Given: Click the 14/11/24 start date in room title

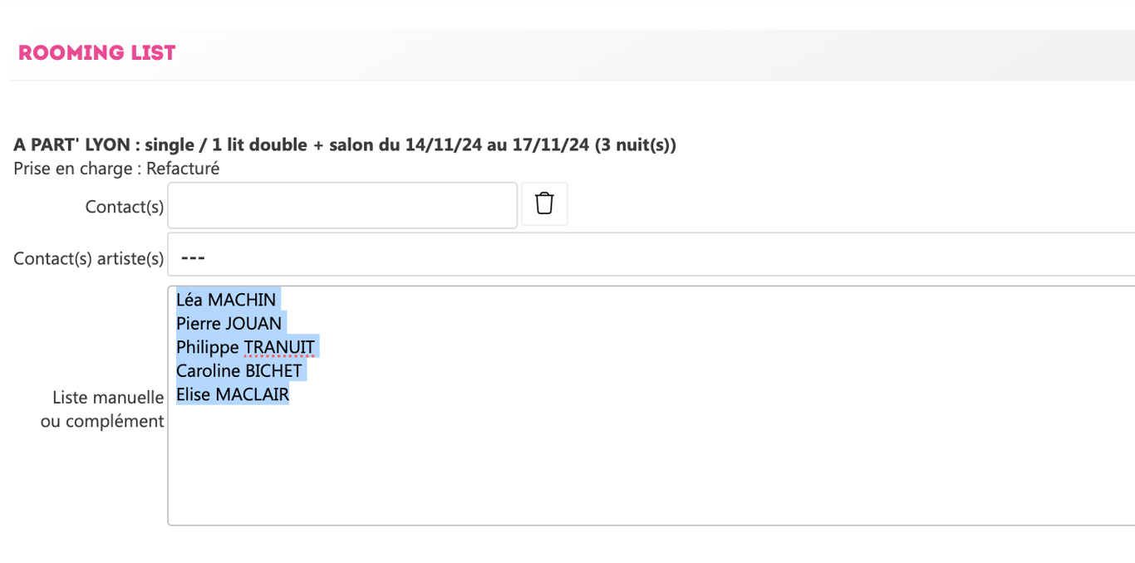Looking at the screenshot, I should click(444, 145).
